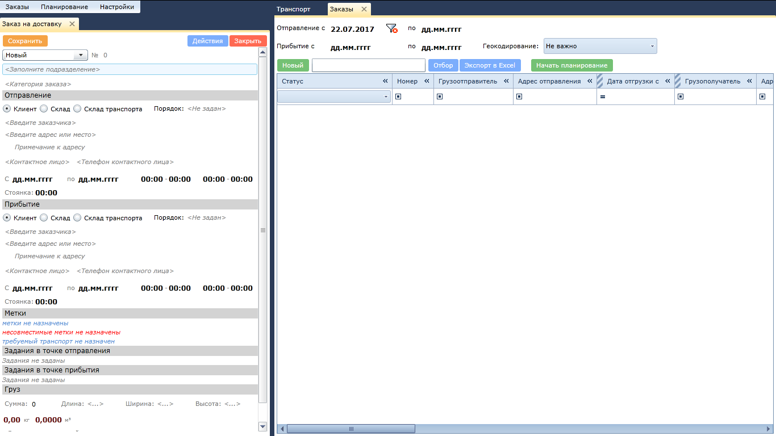
Task: Click the scroll-up arrow of order form
Action: pyautogui.click(x=262, y=52)
